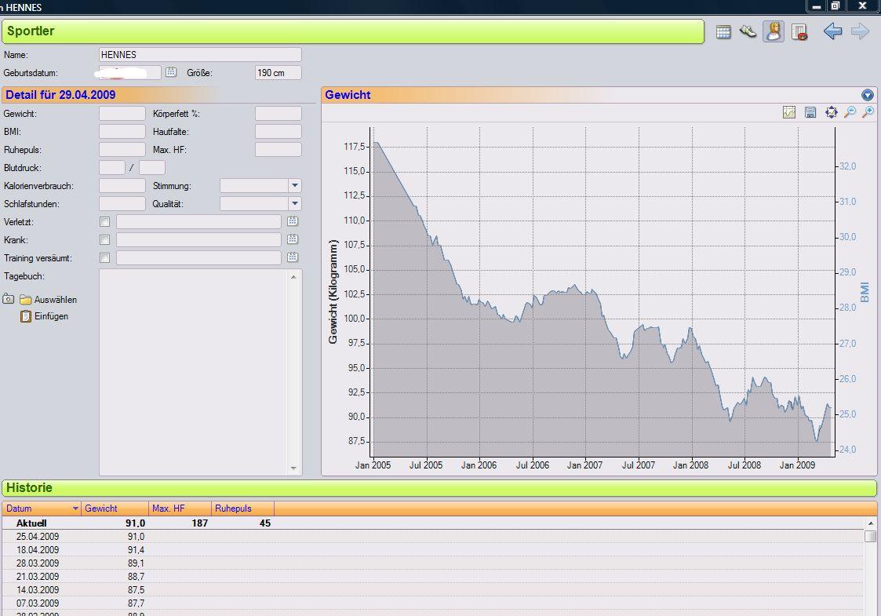Click Tagebuch scrollbar down arrow
The image size is (881, 616).
click(x=294, y=468)
